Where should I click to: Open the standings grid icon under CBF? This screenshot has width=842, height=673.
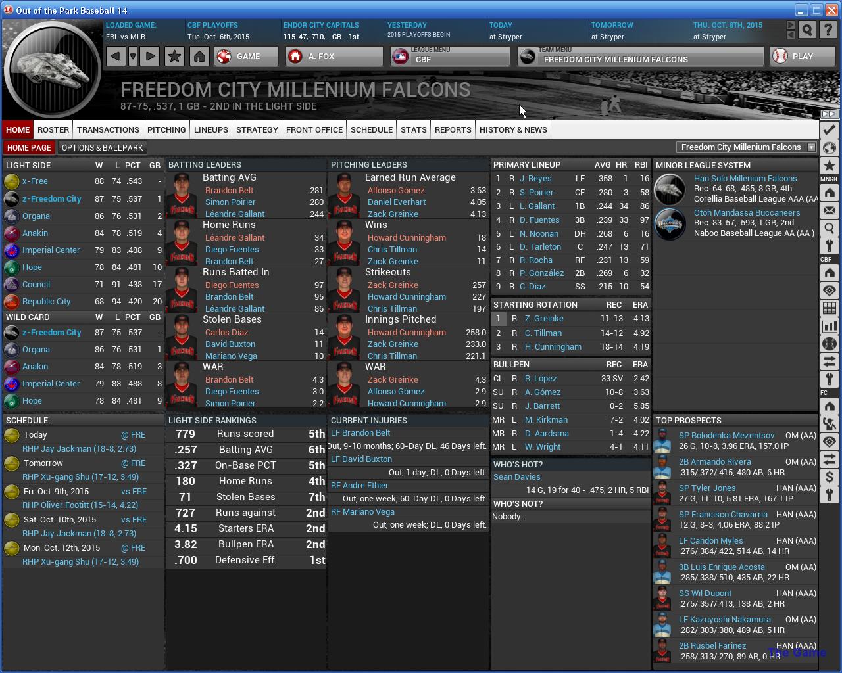tap(829, 308)
